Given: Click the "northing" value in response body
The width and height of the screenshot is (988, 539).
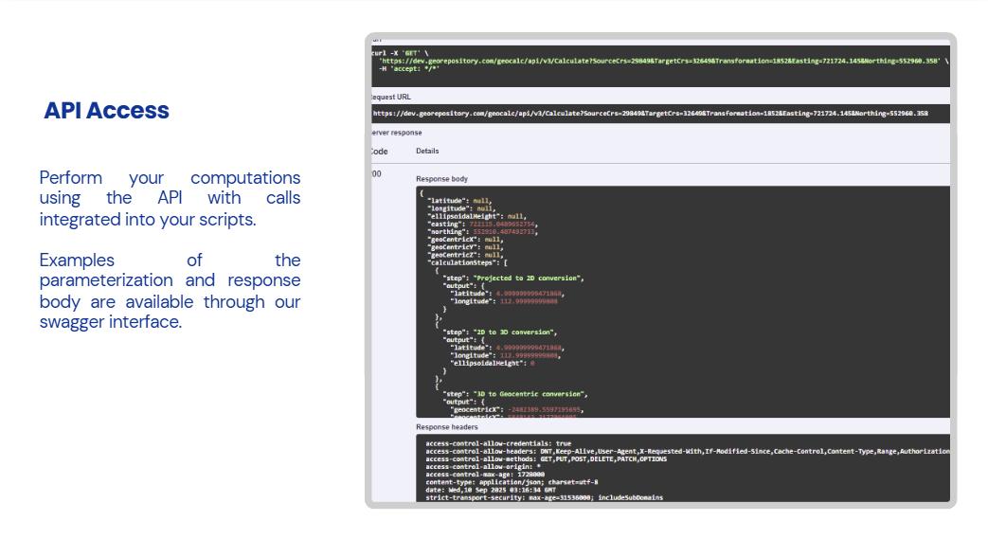Looking at the screenshot, I should click(505, 231).
